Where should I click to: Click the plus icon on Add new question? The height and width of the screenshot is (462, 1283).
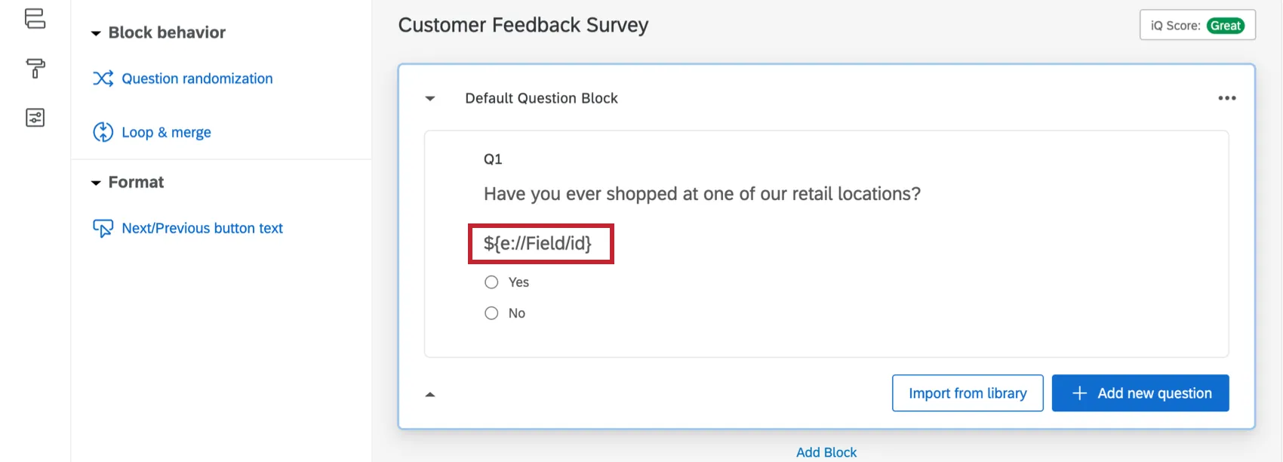[x=1078, y=393]
